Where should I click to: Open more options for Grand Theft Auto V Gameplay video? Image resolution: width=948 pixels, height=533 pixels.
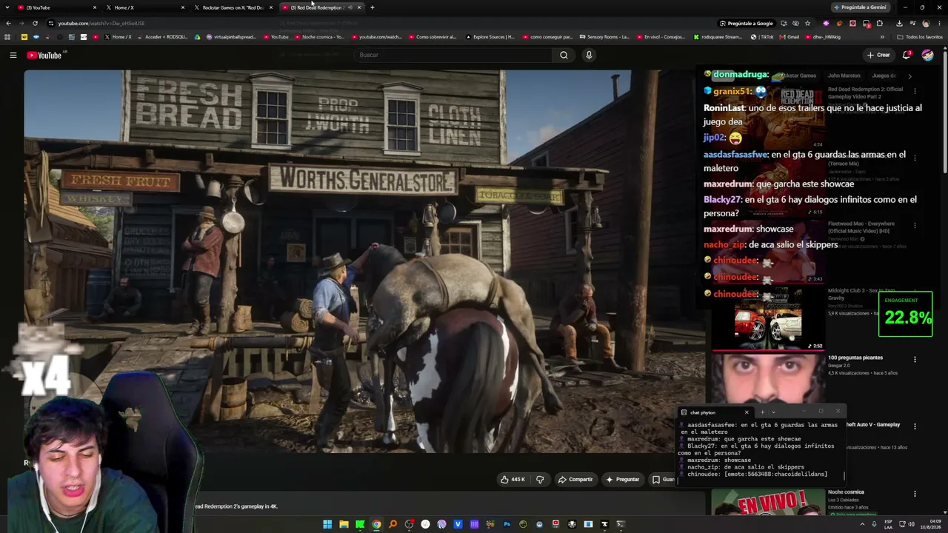tap(915, 426)
